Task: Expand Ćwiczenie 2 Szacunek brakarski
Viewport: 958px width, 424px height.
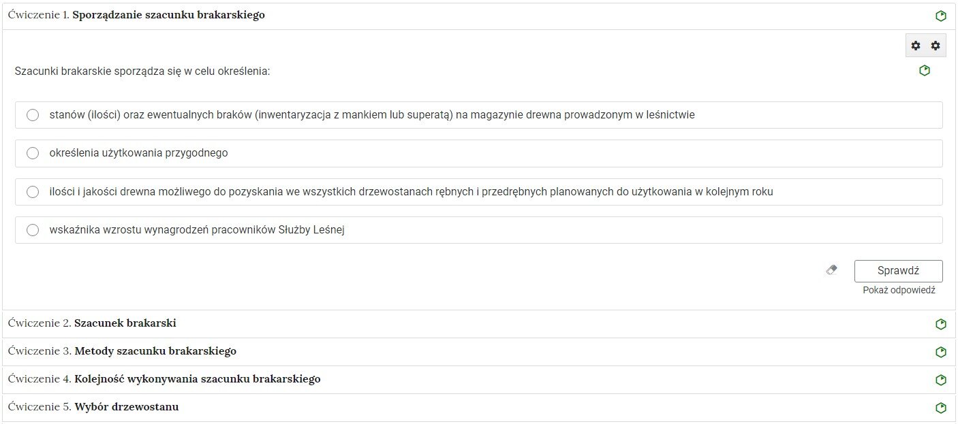Action: 479,324
